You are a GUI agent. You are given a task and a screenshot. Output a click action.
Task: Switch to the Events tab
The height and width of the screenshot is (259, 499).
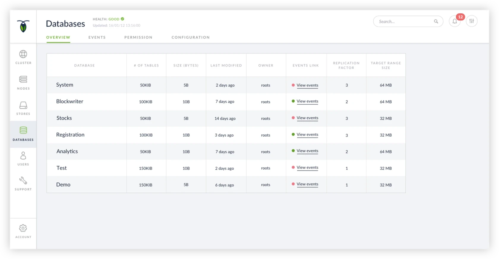(97, 37)
